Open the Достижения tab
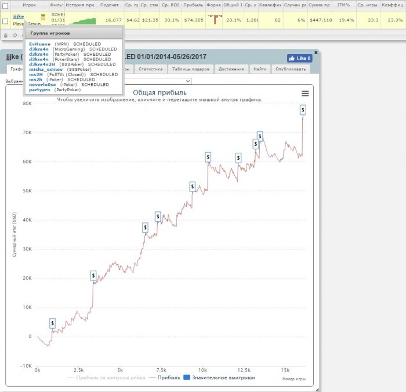406x392 pixels. click(x=231, y=69)
